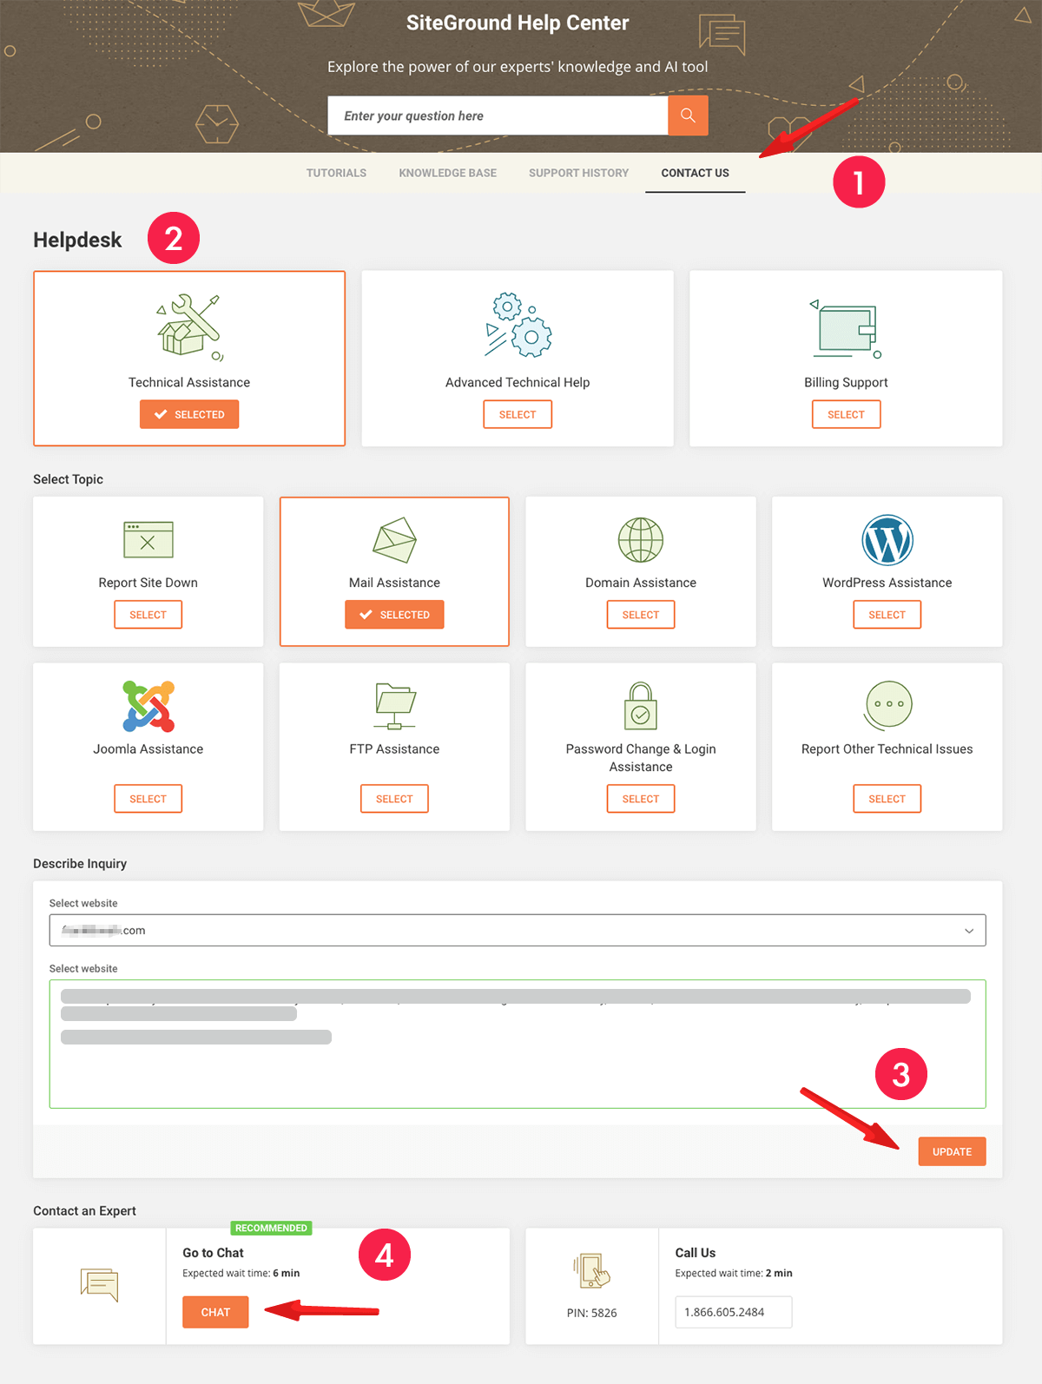This screenshot has width=1042, height=1384.
Task: Click the Mail Assistance envelope icon
Action: click(394, 539)
